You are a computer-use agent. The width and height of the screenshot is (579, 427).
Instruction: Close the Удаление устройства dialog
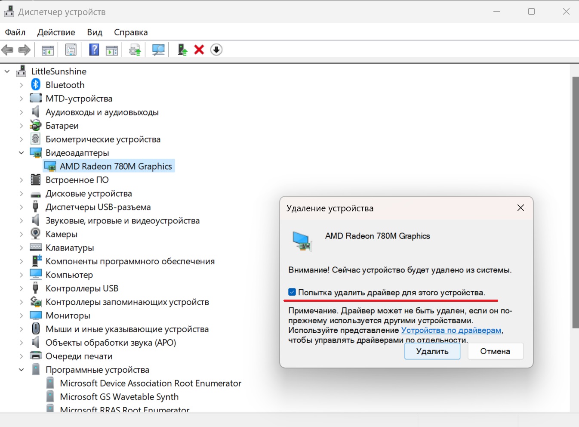pyautogui.click(x=520, y=208)
